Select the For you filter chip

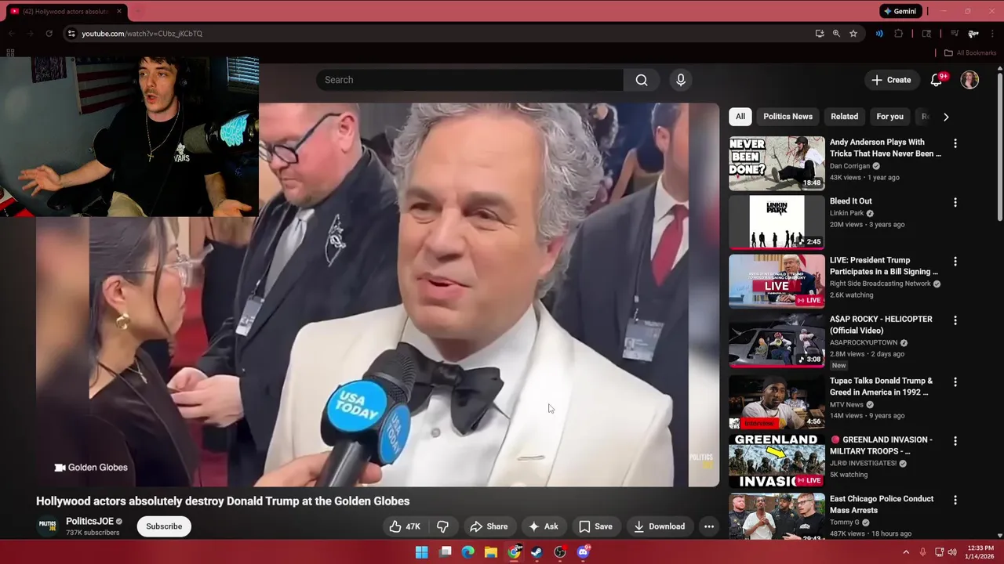click(x=889, y=117)
